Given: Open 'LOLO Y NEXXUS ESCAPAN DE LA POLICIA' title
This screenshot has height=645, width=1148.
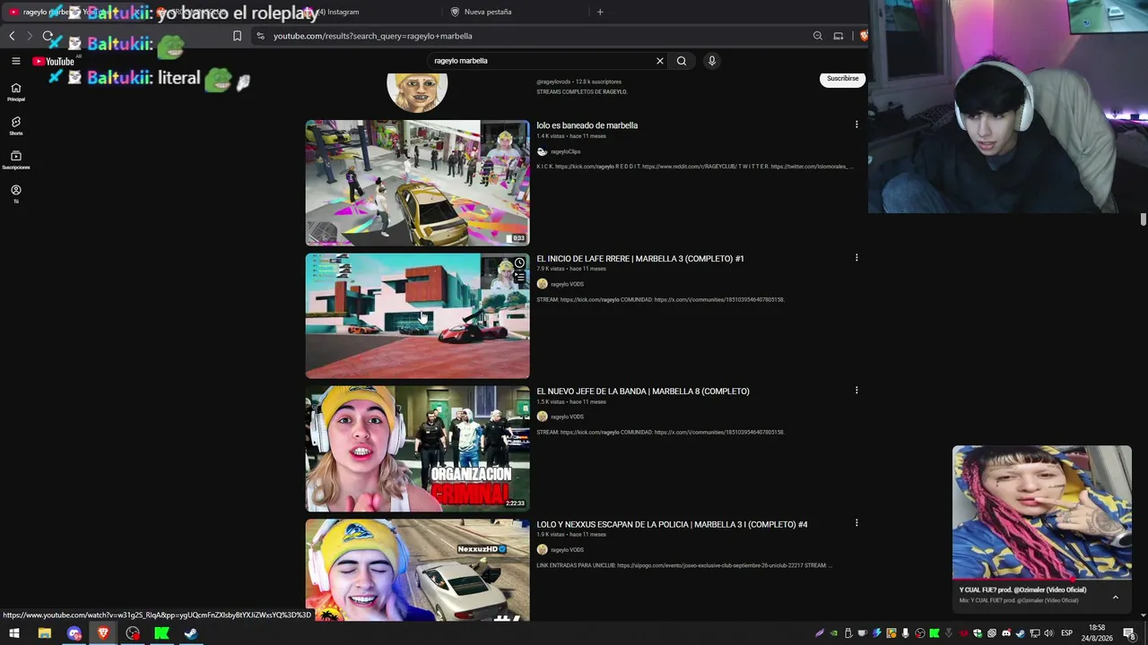Looking at the screenshot, I should click(x=672, y=524).
